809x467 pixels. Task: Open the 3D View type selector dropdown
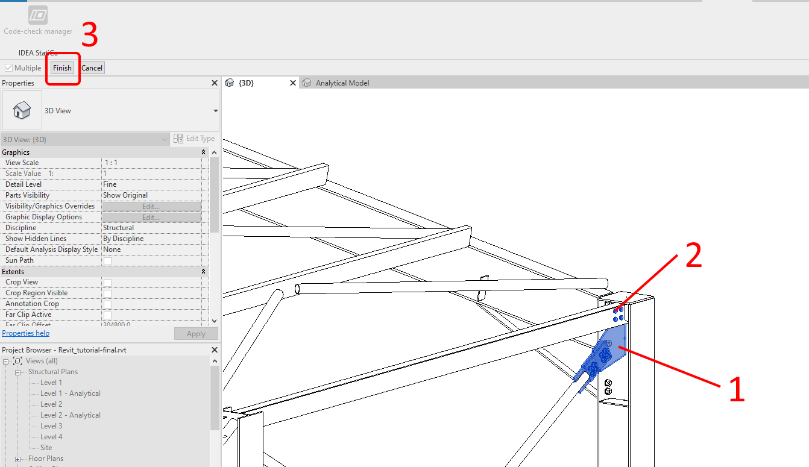(216, 111)
